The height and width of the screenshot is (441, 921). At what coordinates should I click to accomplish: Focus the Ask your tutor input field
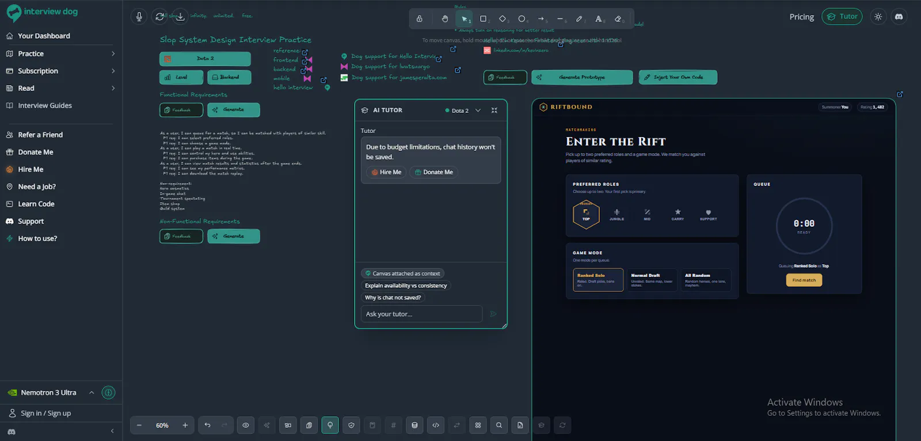tap(421, 314)
